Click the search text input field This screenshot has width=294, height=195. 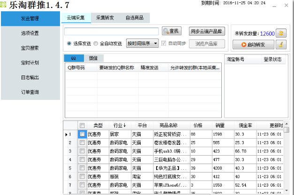pos(111,31)
